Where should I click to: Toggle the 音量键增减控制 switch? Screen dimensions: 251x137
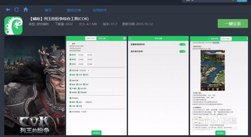[183, 44]
